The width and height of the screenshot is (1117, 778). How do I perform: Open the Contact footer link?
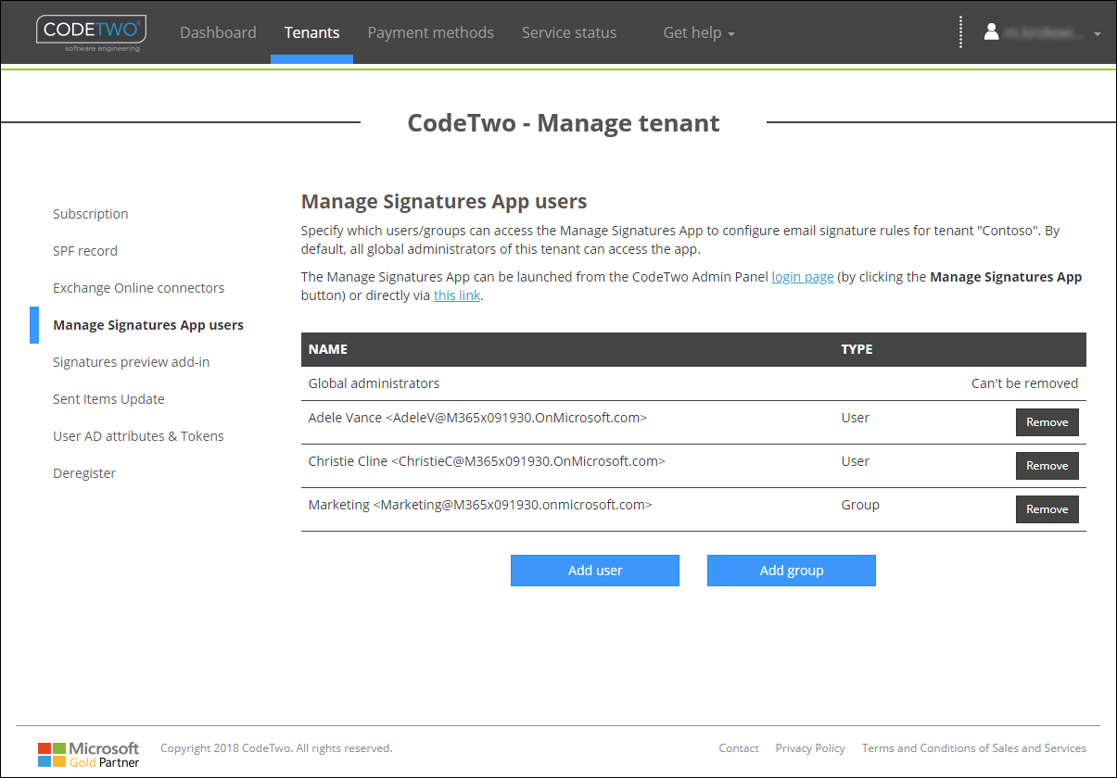(x=739, y=748)
